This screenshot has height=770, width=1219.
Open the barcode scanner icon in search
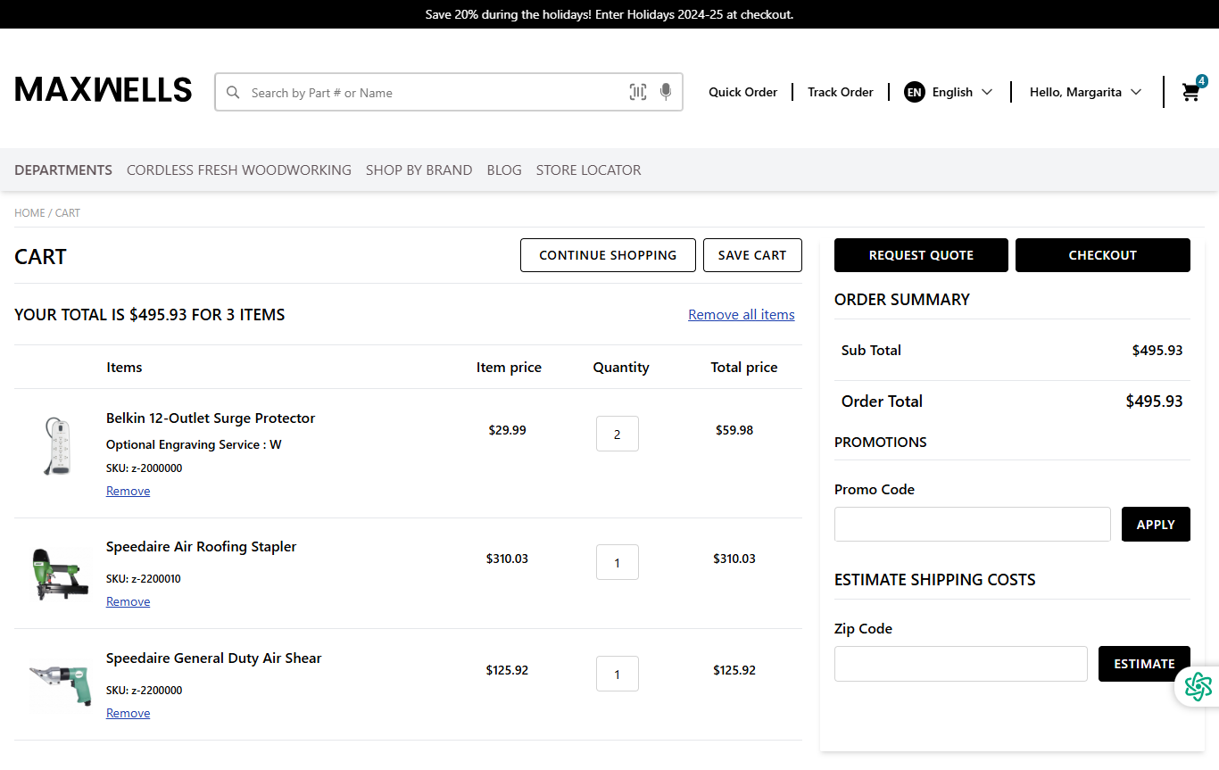(x=638, y=92)
